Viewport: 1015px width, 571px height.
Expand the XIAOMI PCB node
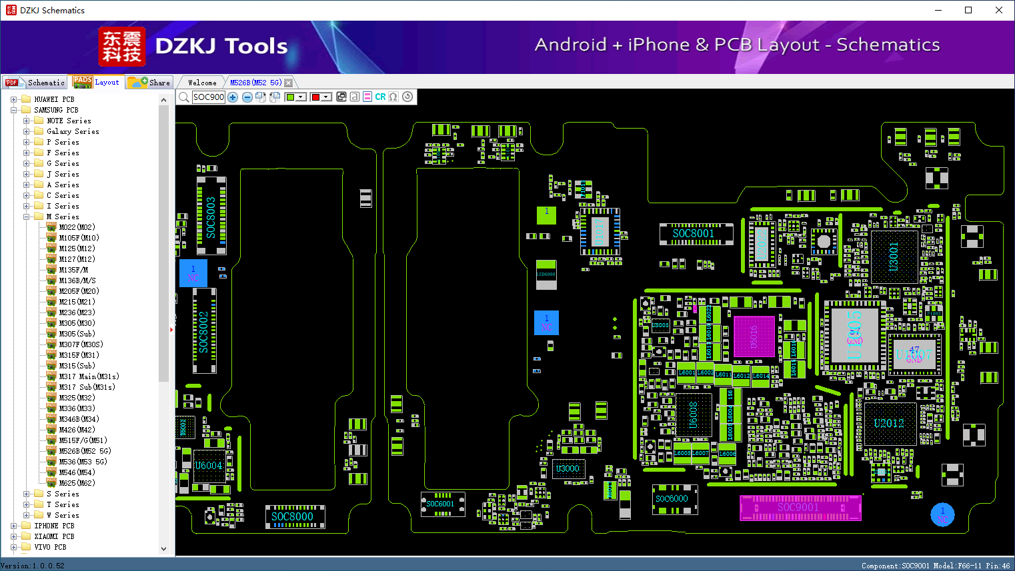click(13, 536)
